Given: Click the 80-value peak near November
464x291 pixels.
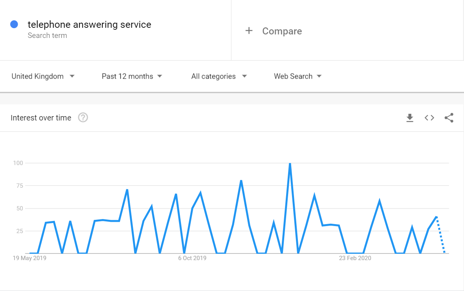Looking at the screenshot, I should click(x=241, y=181).
